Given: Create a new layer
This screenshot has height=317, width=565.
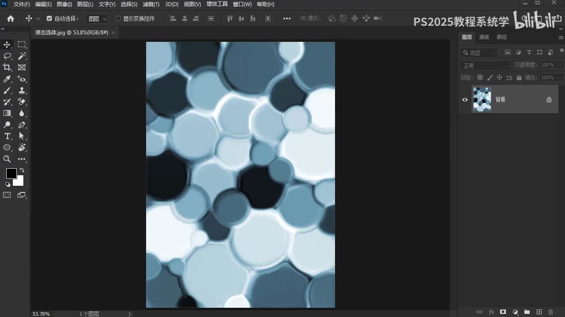Looking at the screenshot, I should (x=539, y=312).
